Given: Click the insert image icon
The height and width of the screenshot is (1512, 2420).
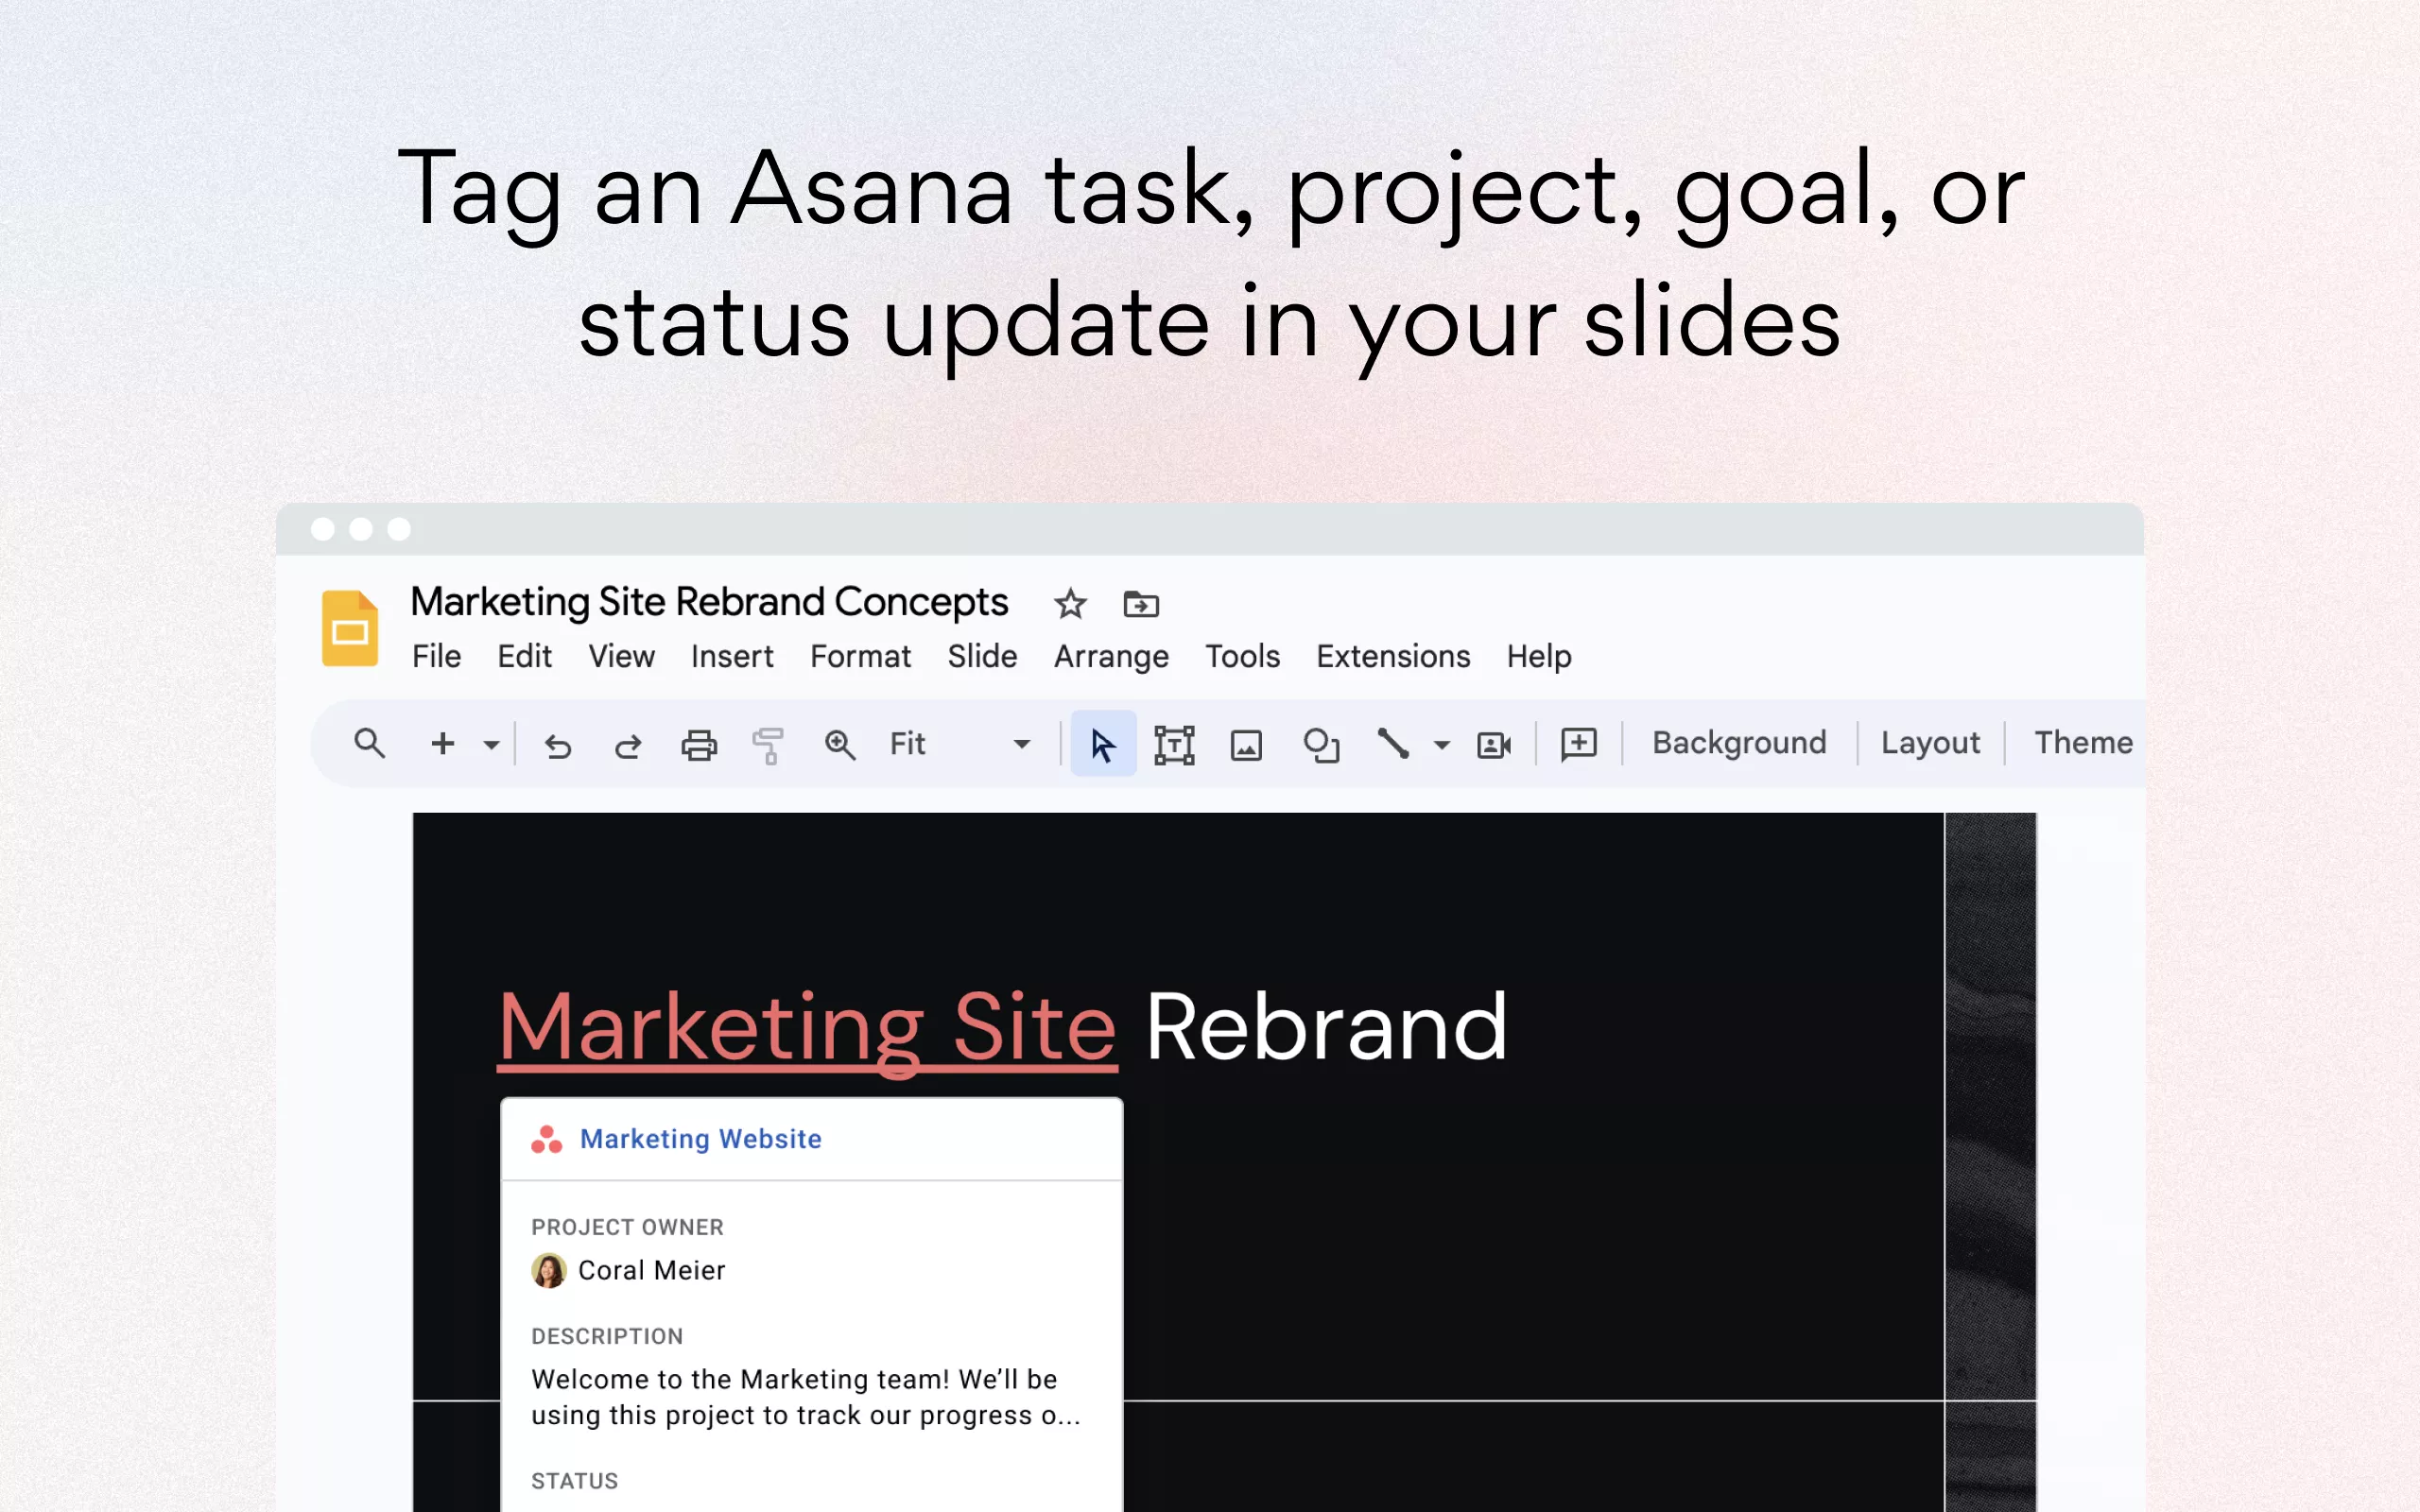Looking at the screenshot, I should [x=1246, y=745].
